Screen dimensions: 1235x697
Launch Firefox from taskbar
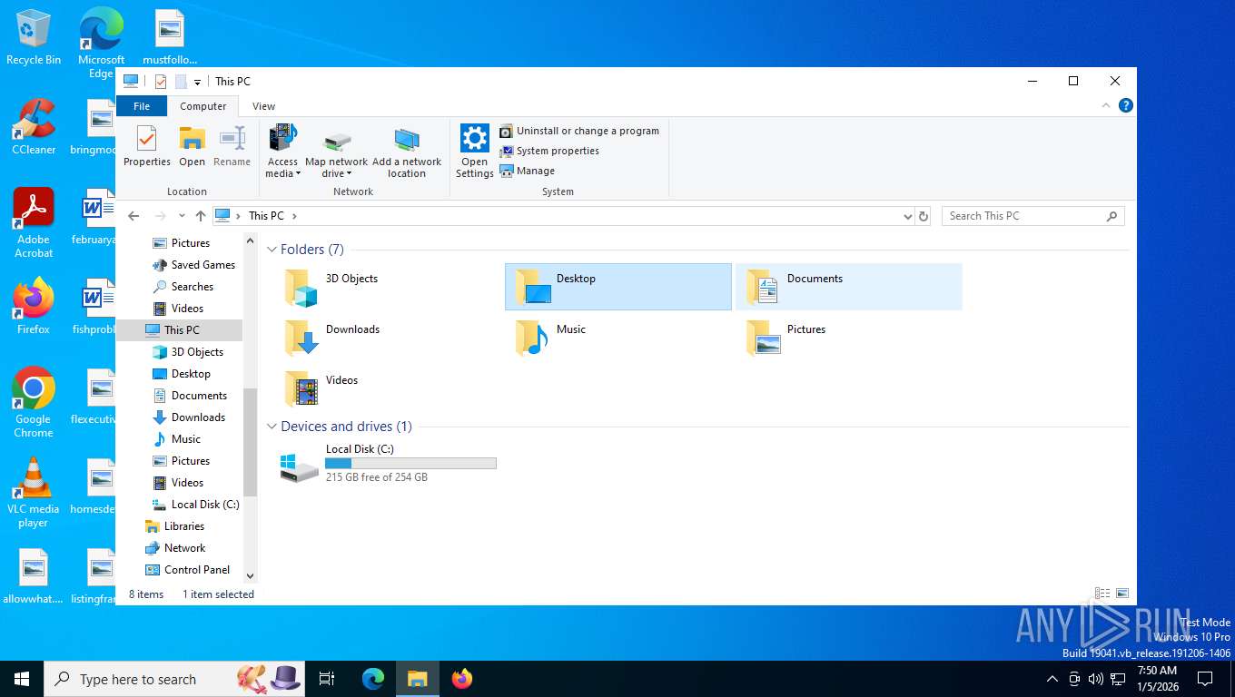point(462,679)
